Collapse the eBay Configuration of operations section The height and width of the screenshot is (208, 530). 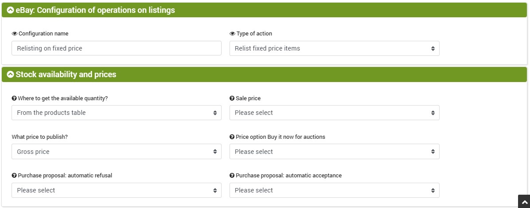11,10
